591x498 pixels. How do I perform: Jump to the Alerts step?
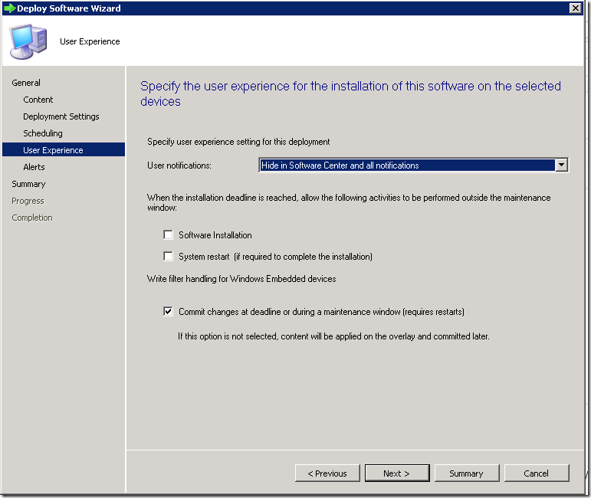click(x=34, y=167)
